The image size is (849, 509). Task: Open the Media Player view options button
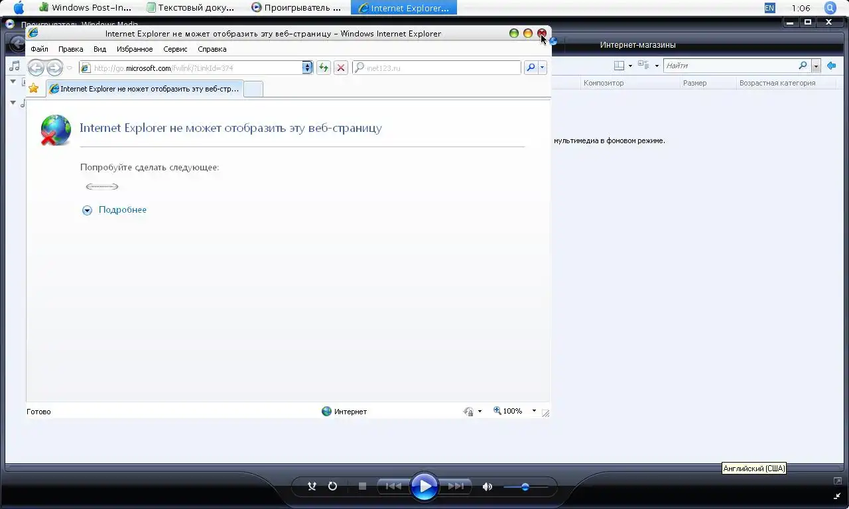point(643,65)
